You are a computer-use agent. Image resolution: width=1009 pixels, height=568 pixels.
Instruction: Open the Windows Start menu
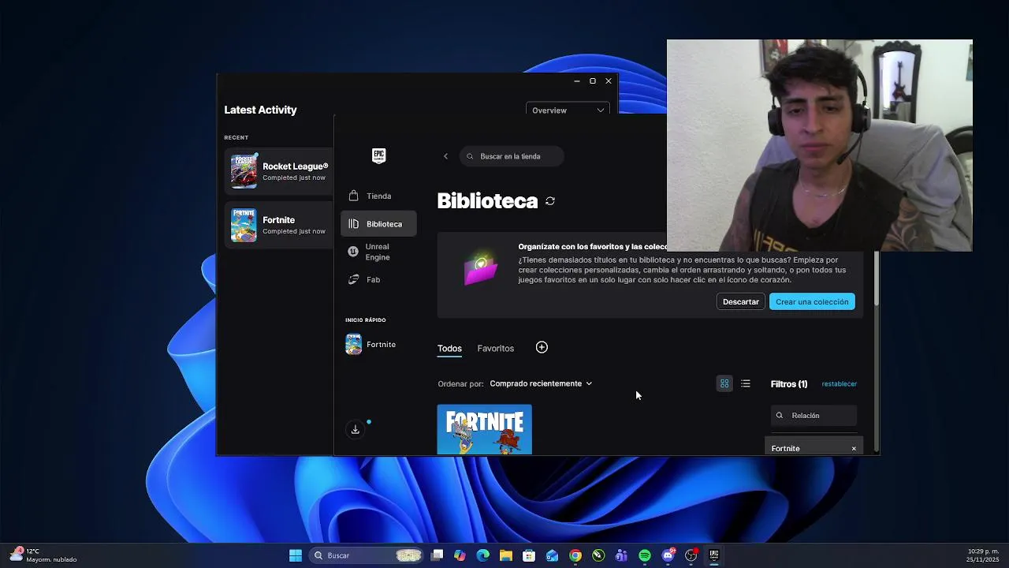296,555
